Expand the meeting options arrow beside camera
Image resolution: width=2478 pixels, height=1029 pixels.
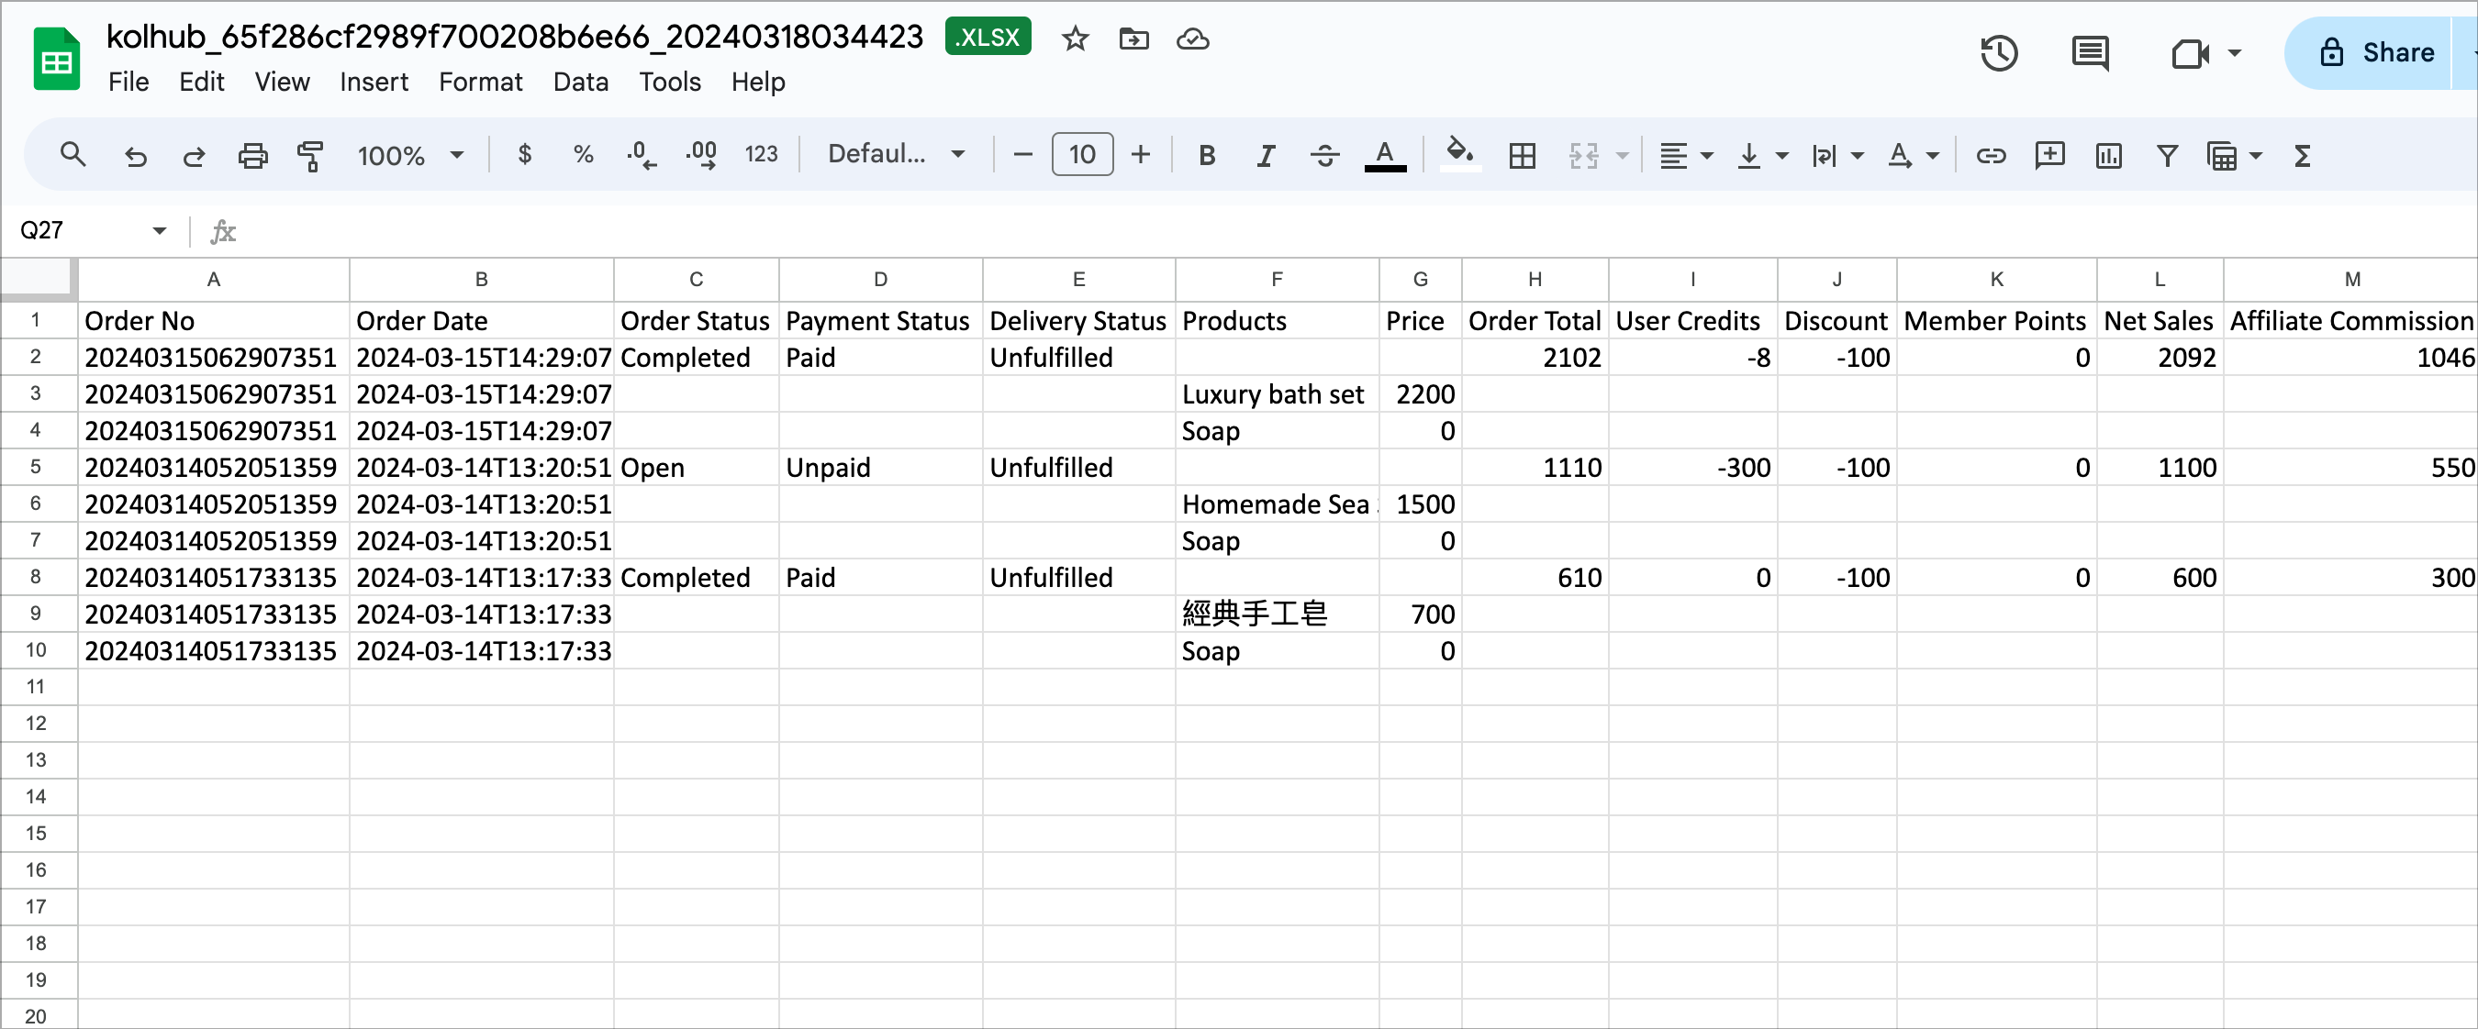(x=2235, y=53)
